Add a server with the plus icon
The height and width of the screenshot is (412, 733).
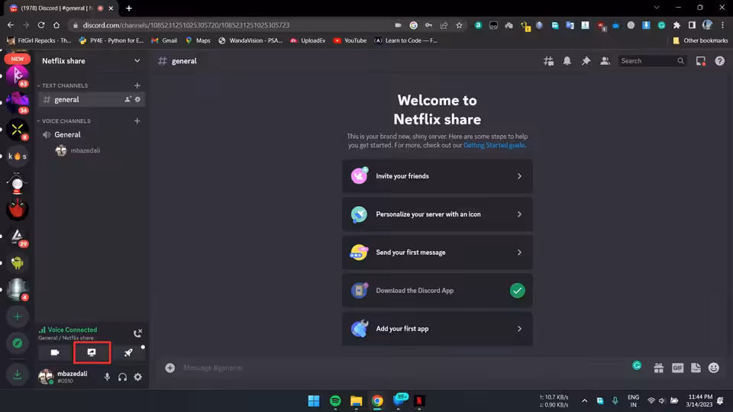18,317
